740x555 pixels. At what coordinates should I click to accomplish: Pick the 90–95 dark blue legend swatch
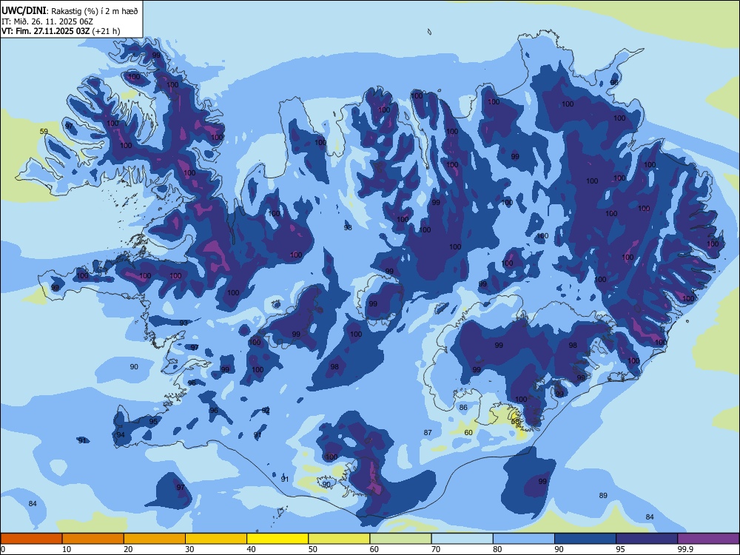585,539
